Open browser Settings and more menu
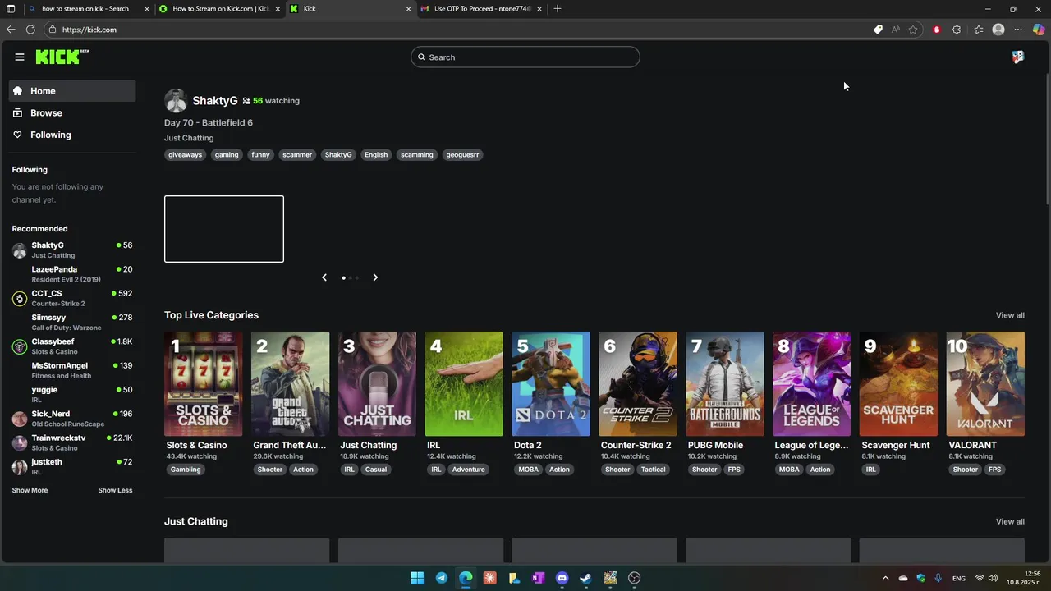Screen dimensions: 1051x591 coord(1018,30)
